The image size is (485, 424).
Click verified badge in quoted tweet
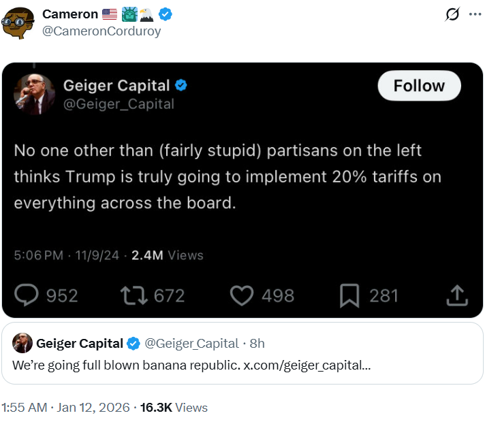[134, 343]
